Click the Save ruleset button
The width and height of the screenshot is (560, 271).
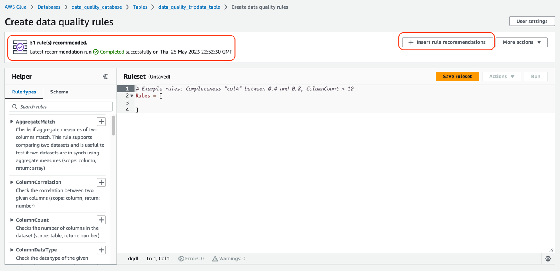pyautogui.click(x=457, y=77)
